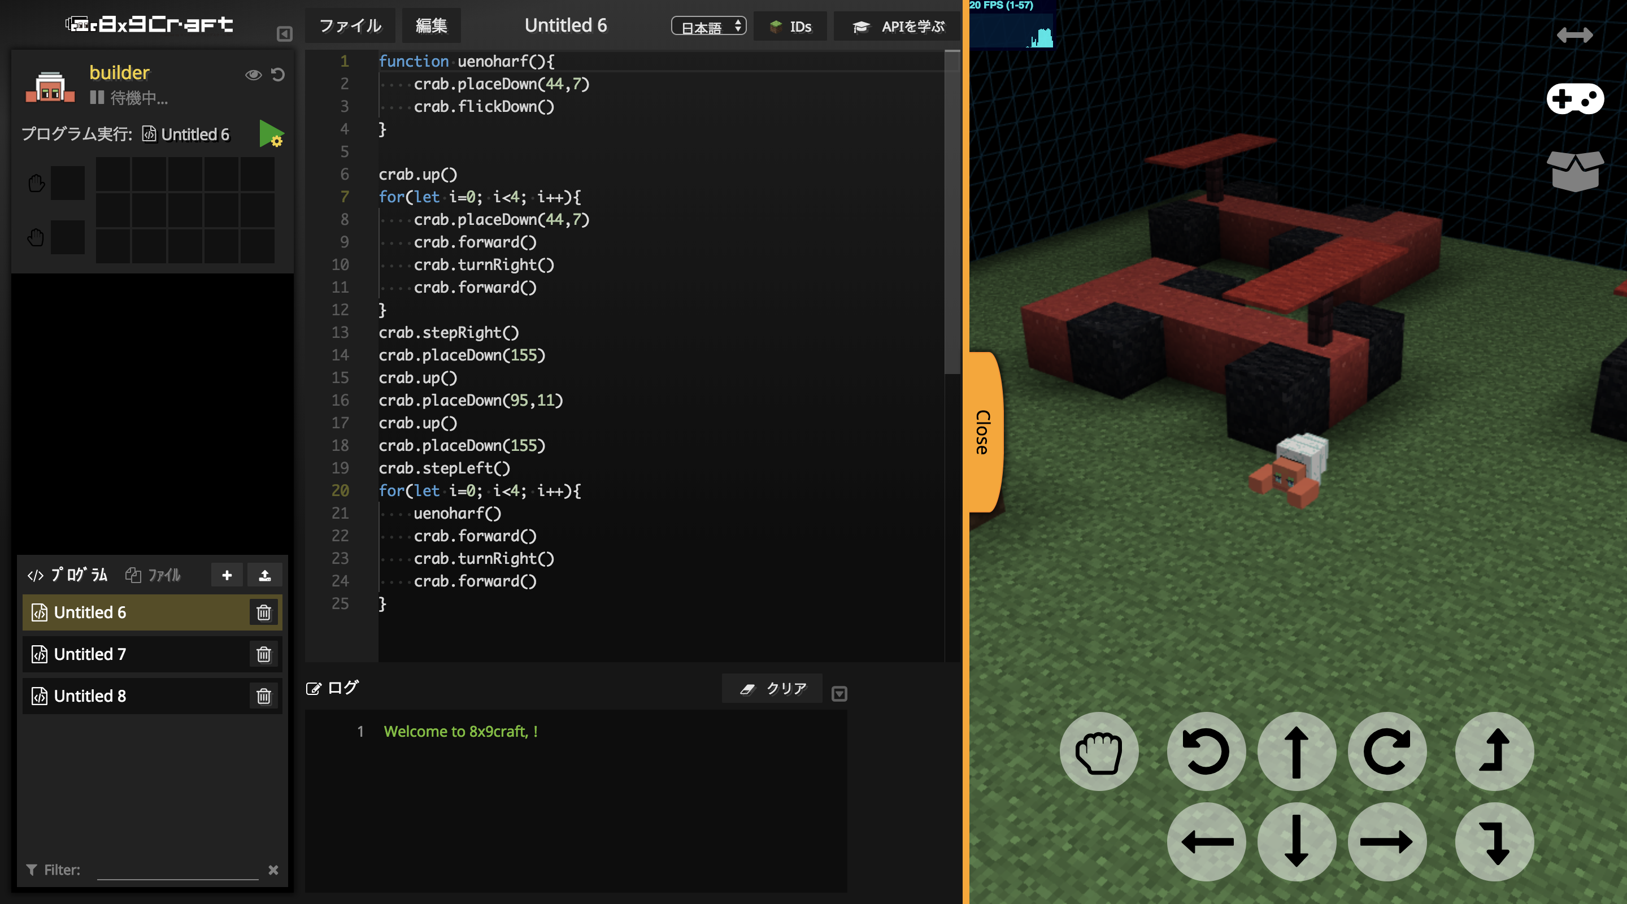Viewport: 1627px width, 904px height.
Task: Click the API を学ぶ button
Action: point(902,24)
